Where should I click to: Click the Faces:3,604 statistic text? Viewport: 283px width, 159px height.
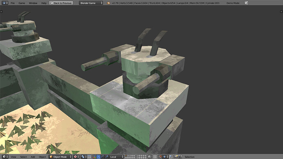141,3
